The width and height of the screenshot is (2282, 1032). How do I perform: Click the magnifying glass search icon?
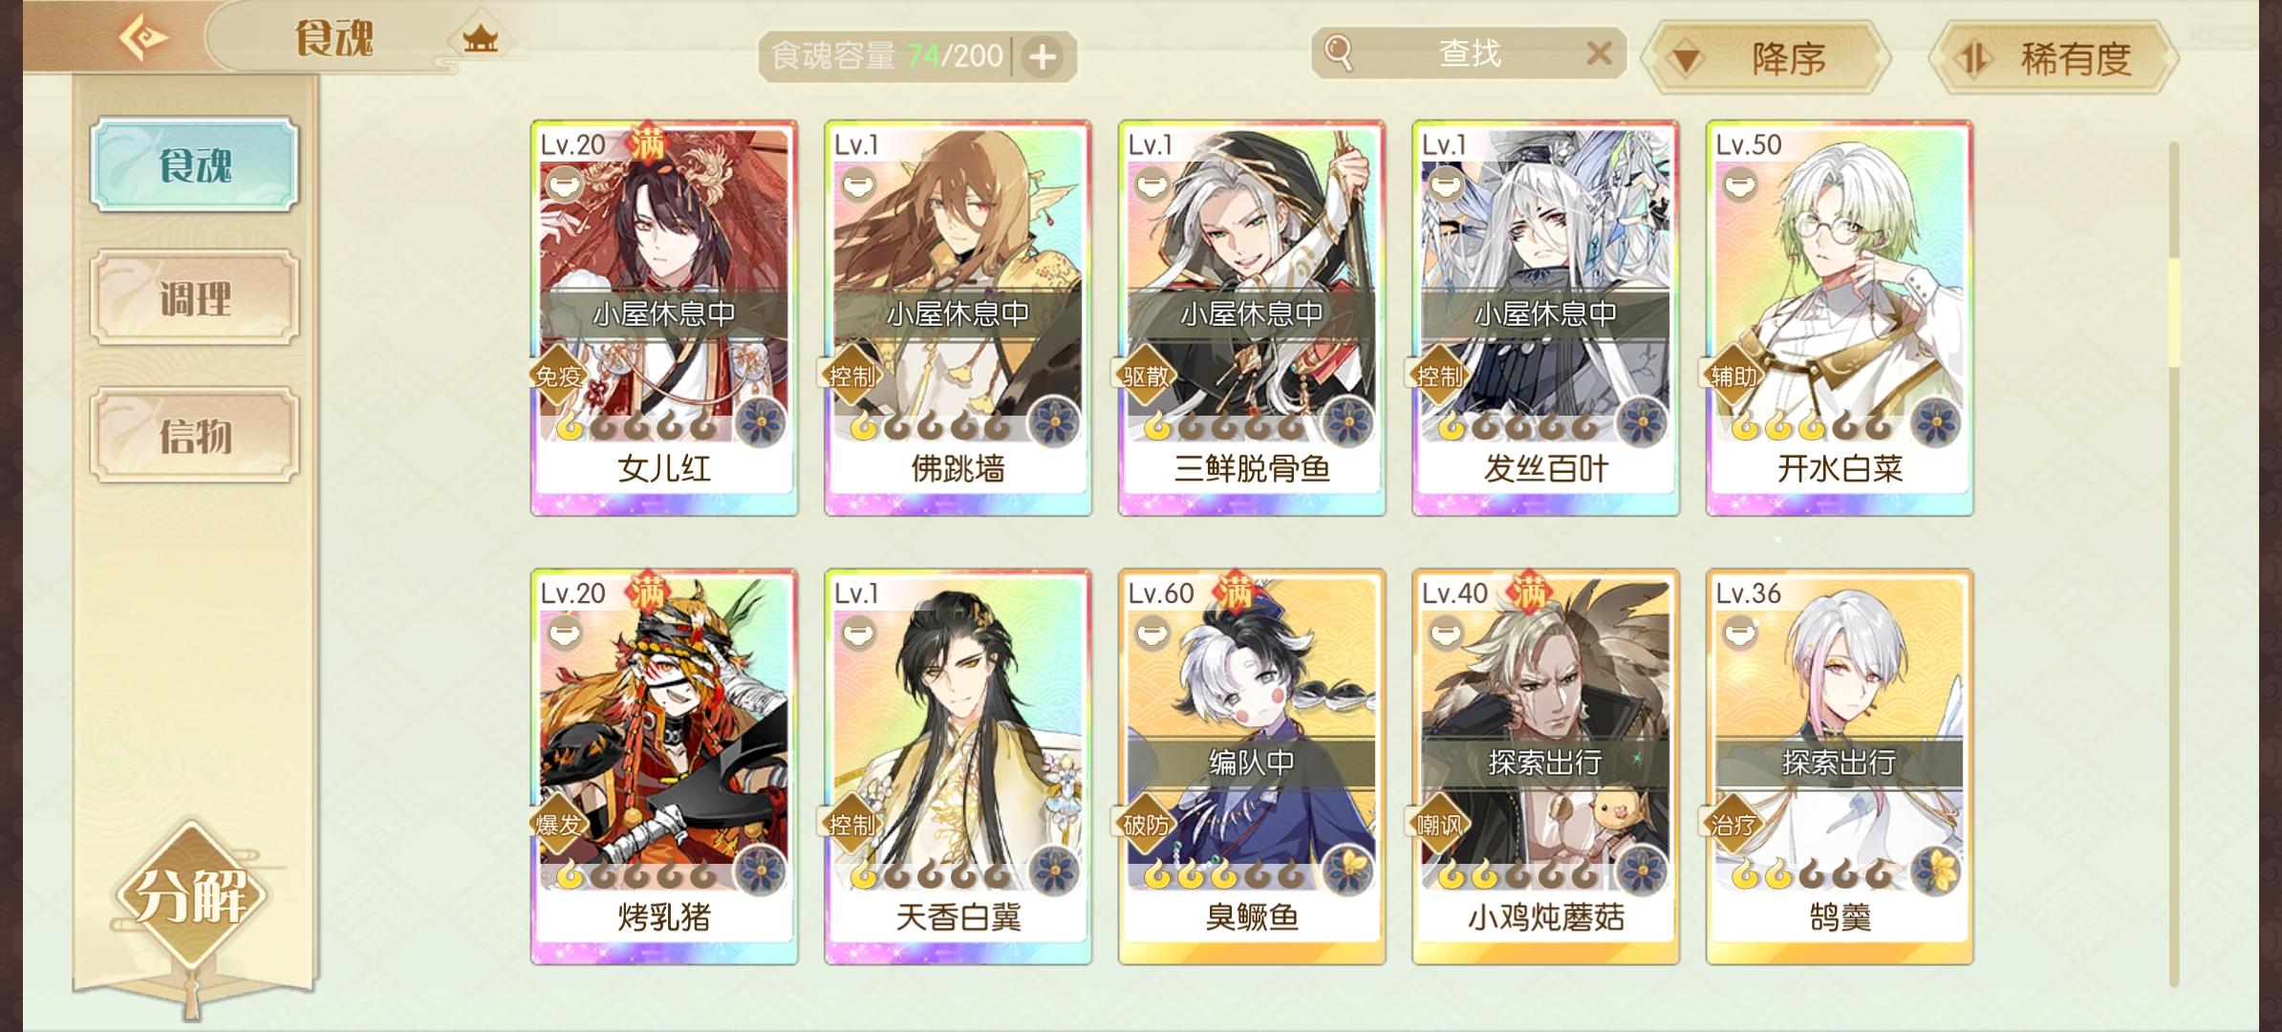coord(1339,54)
